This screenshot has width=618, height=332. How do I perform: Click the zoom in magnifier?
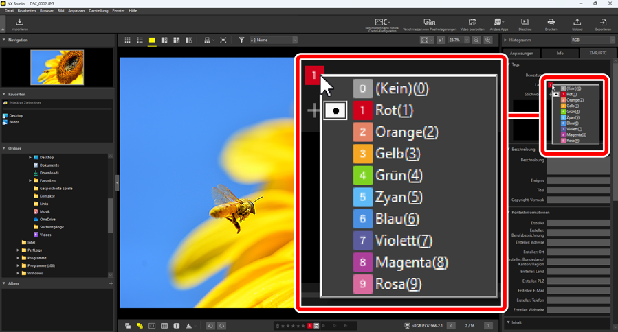pyautogui.click(x=488, y=40)
